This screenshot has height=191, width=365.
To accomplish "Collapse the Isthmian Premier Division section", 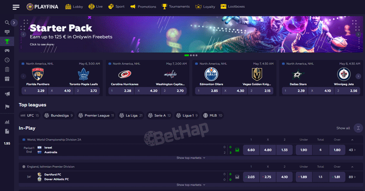I will click(352, 167).
